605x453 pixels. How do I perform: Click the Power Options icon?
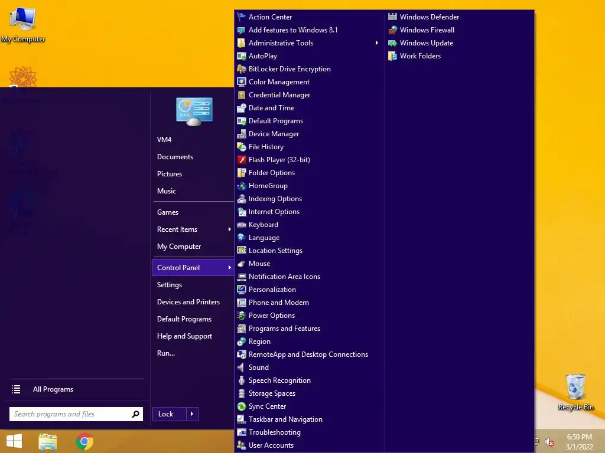pos(242,316)
